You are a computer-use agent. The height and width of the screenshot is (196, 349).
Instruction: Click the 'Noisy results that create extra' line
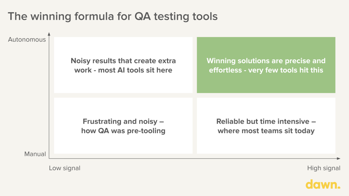coord(123,61)
